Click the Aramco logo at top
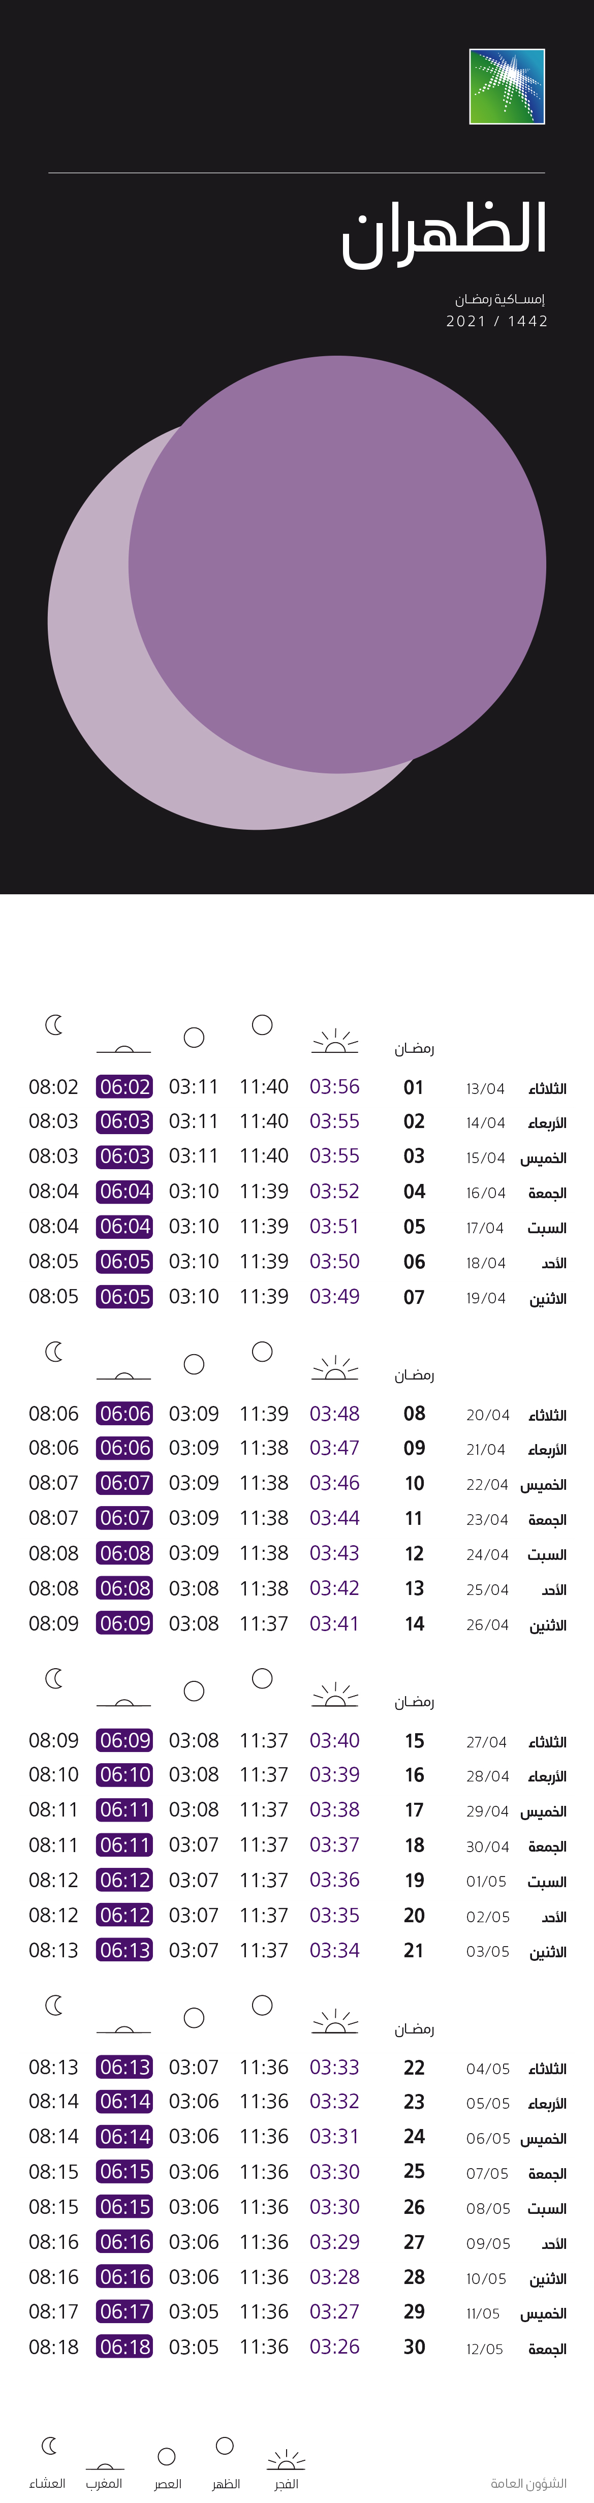The width and height of the screenshot is (594, 2503). [507, 86]
